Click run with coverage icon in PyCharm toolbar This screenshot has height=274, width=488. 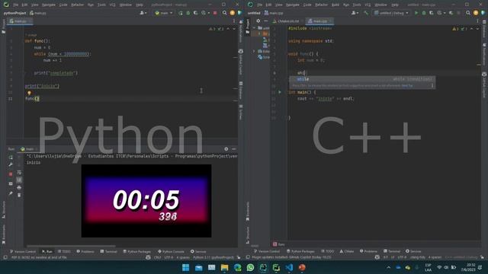click(x=195, y=13)
